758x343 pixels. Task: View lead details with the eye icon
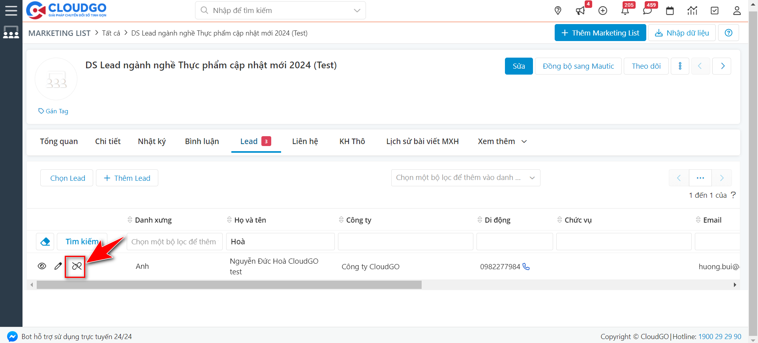pos(42,266)
